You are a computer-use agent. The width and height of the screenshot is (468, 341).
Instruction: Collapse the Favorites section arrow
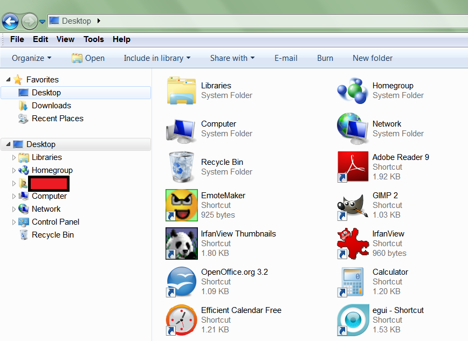[8, 80]
